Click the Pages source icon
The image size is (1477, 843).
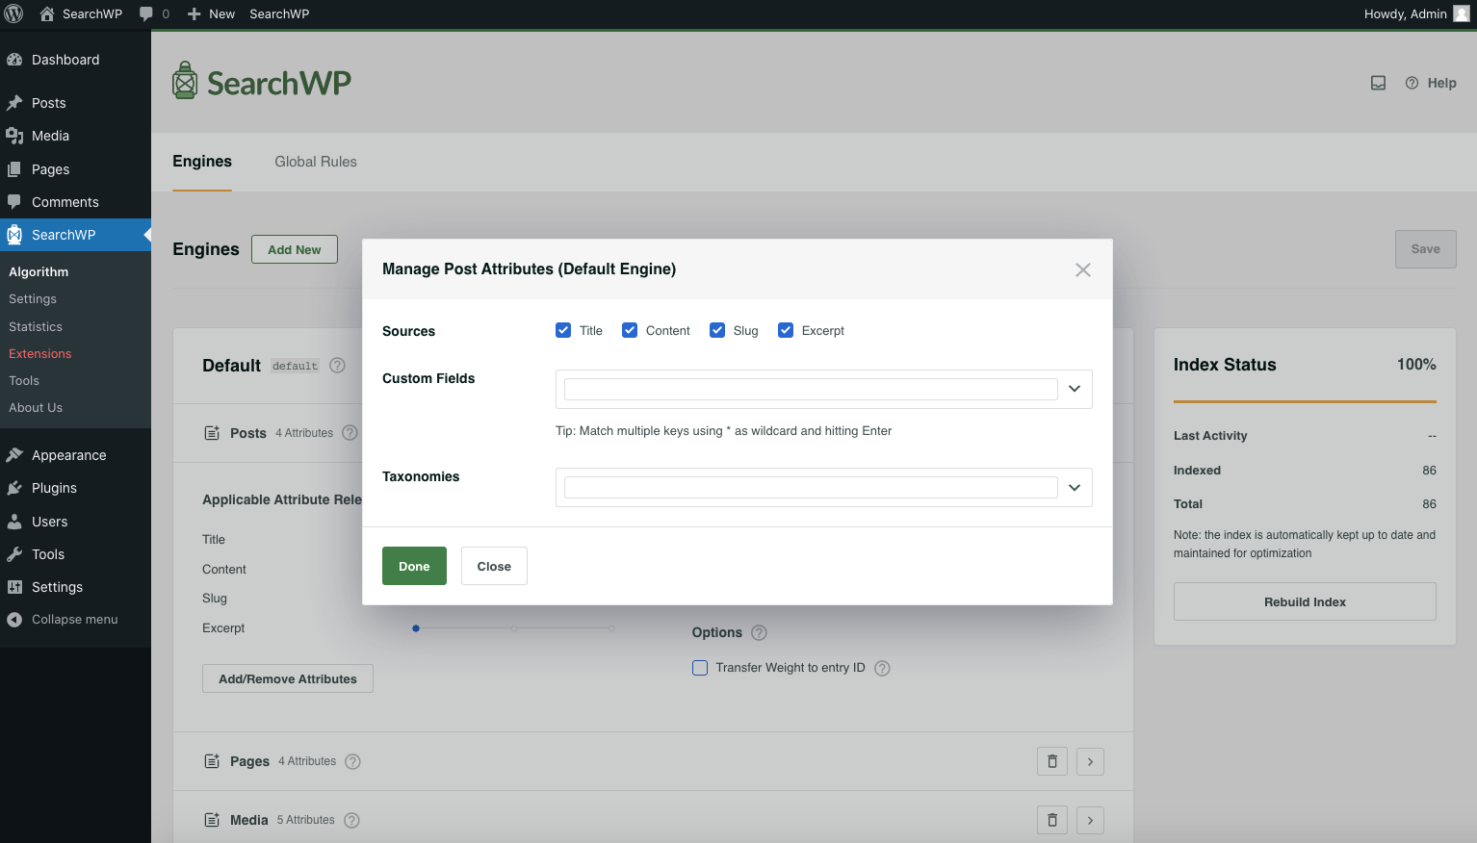(x=212, y=761)
